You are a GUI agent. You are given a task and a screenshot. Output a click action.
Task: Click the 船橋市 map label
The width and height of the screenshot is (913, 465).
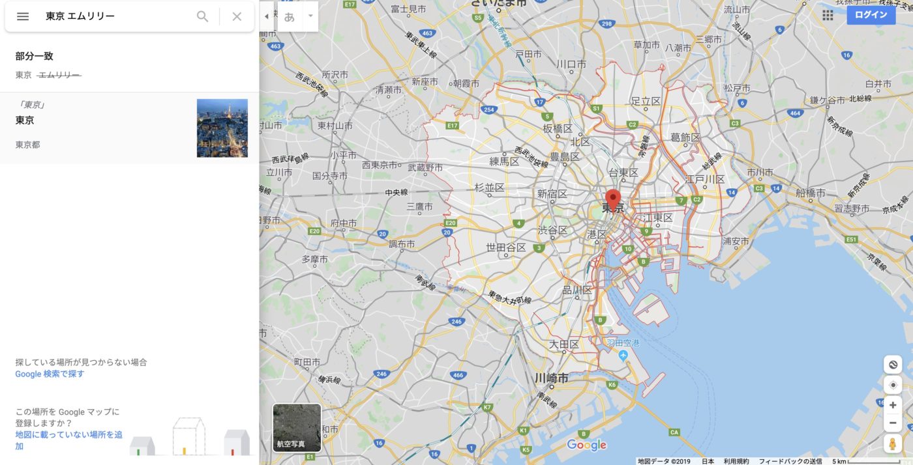811,193
